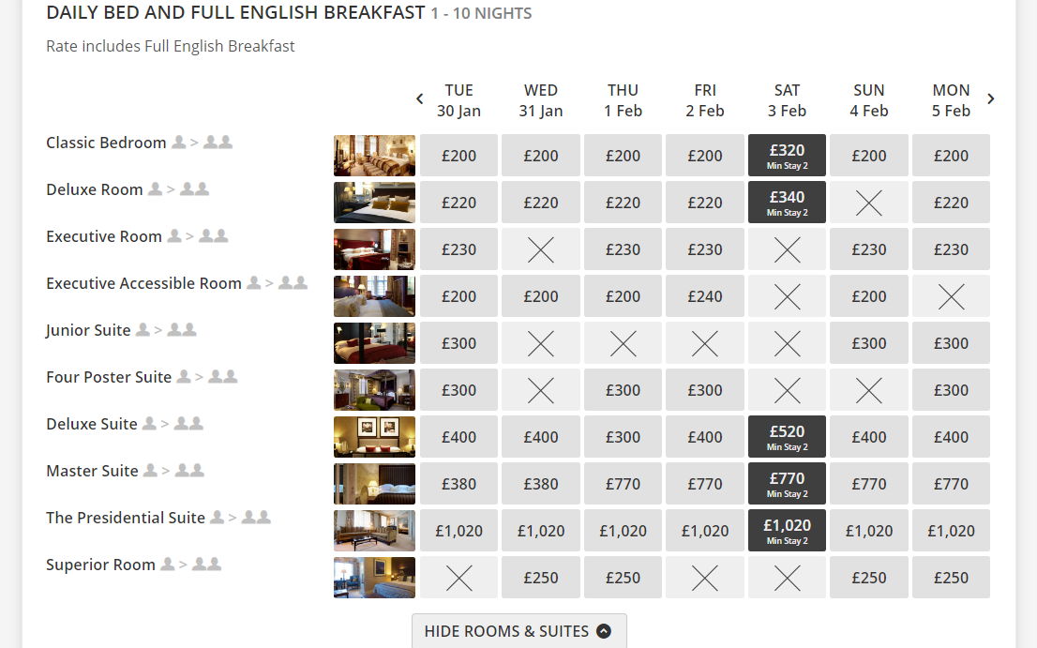Open Deluxe Suite room details link
This screenshot has height=648, width=1037.
(92, 424)
